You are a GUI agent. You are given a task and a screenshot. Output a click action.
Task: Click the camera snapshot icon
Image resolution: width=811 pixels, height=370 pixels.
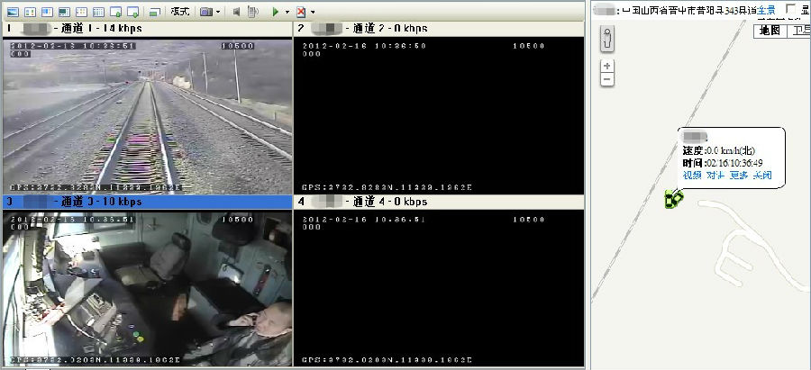tap(205, 12)
